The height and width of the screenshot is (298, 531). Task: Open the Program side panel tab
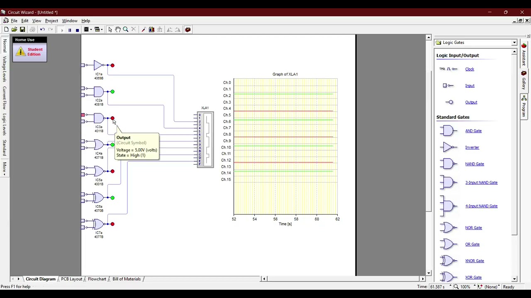click(524, 106)
